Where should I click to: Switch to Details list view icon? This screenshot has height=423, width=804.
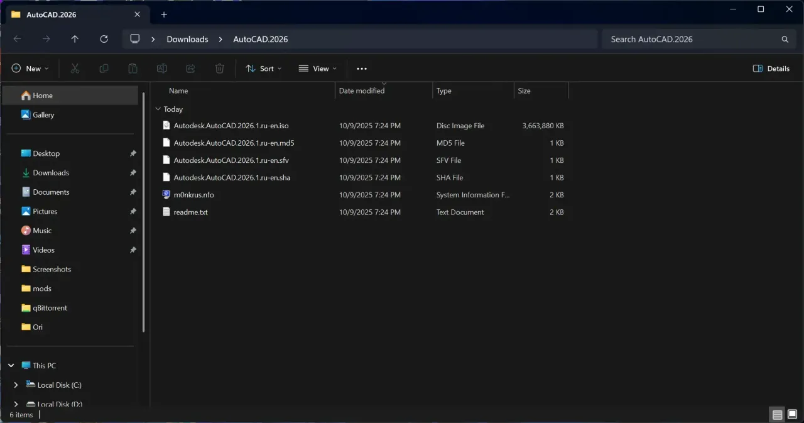pyautogui.click(x=777, y=415)
